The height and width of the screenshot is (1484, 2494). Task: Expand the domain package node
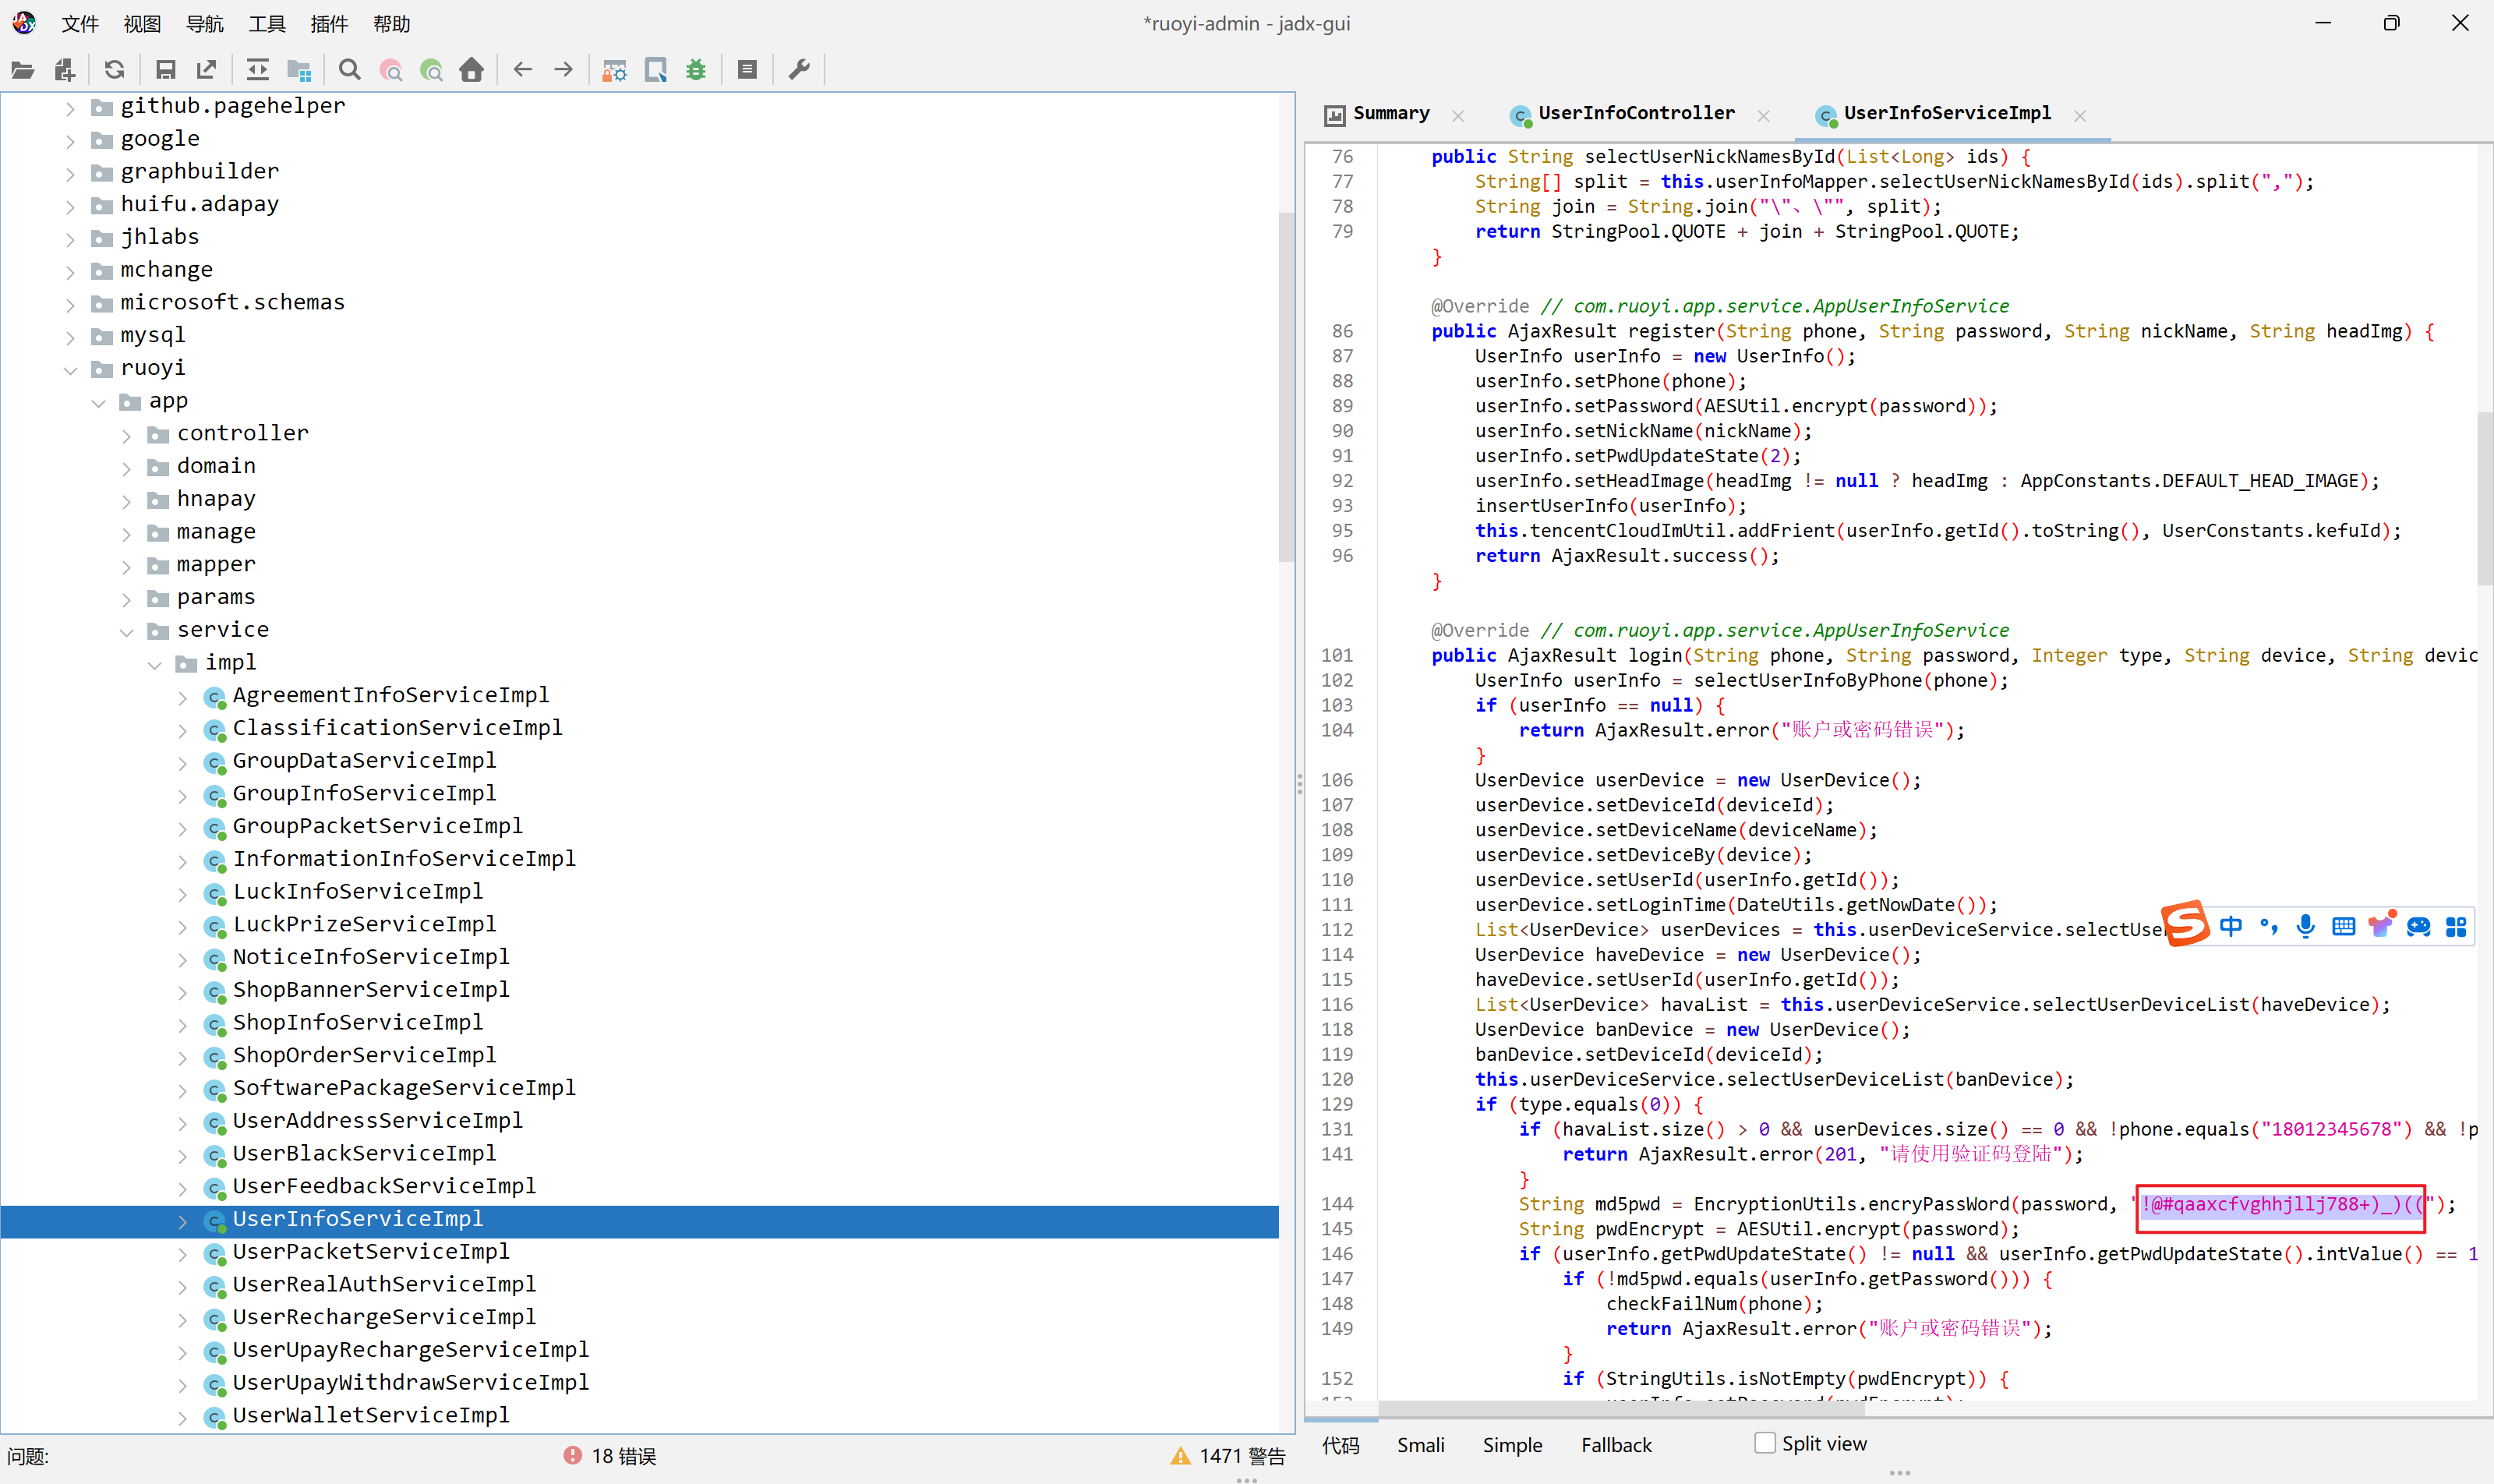pyautogui.click(x=126, y=468)
